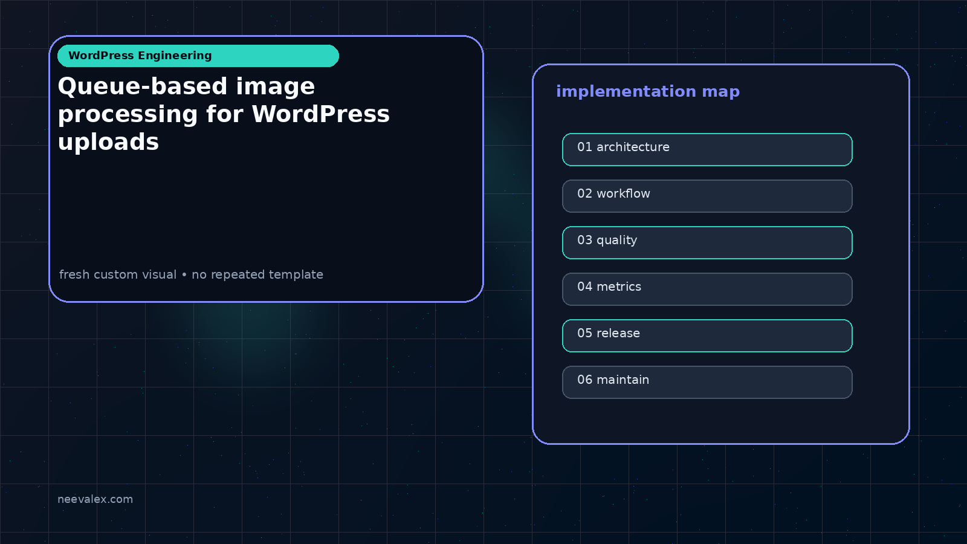Open the 03 quality step
Screen dimensions: 967x544
(707, 242)
